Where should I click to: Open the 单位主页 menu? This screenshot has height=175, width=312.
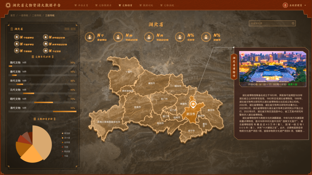(x=81, y=5)
